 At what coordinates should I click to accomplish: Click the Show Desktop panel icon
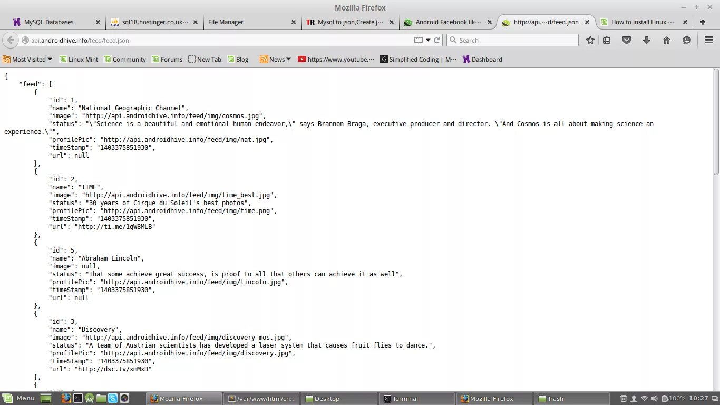[46, 399]
